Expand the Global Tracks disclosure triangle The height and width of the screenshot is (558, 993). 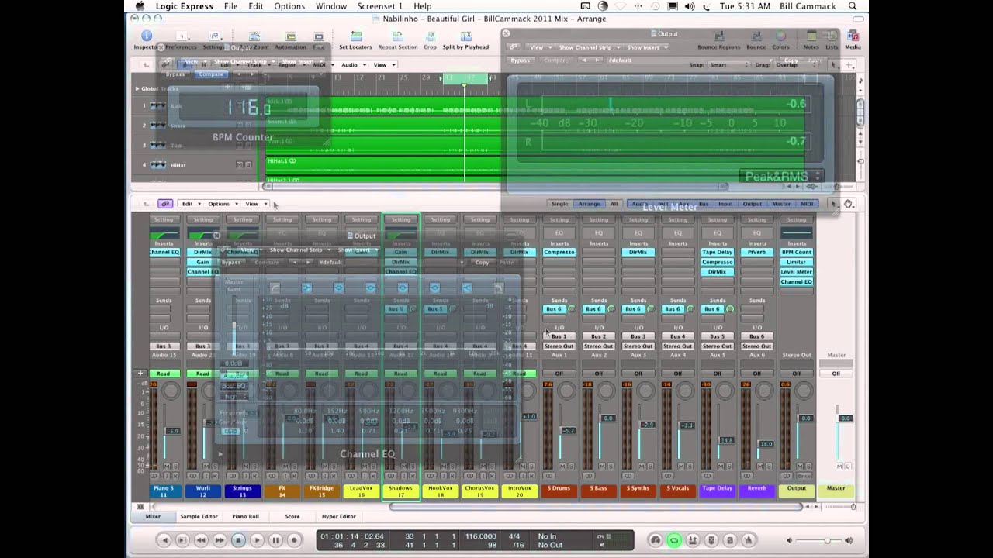click(x=137, y=88)
